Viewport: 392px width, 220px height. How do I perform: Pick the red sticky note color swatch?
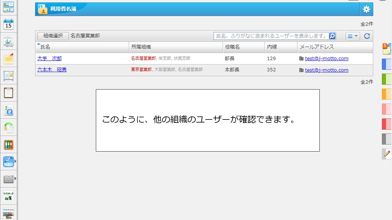387,124
